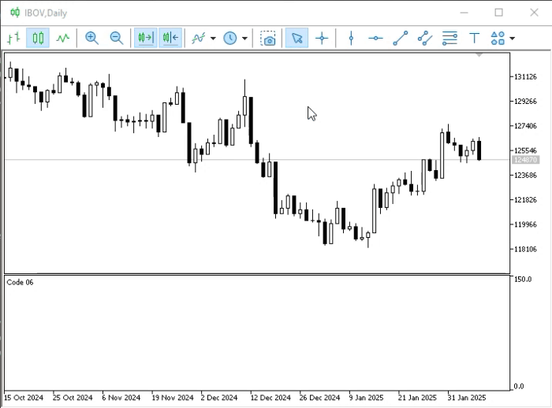The width and height of the screenshot is (552, 408).
Task: Select the equidistant channel tool
Action: pos(425,38)
